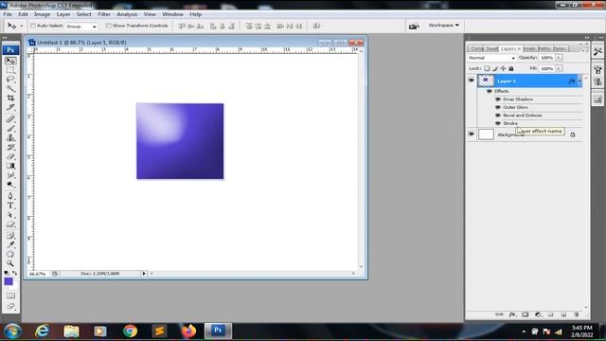Toggle Quick Mask mode button
Viewport: 606px width, 341px height.
pos(10,296)
